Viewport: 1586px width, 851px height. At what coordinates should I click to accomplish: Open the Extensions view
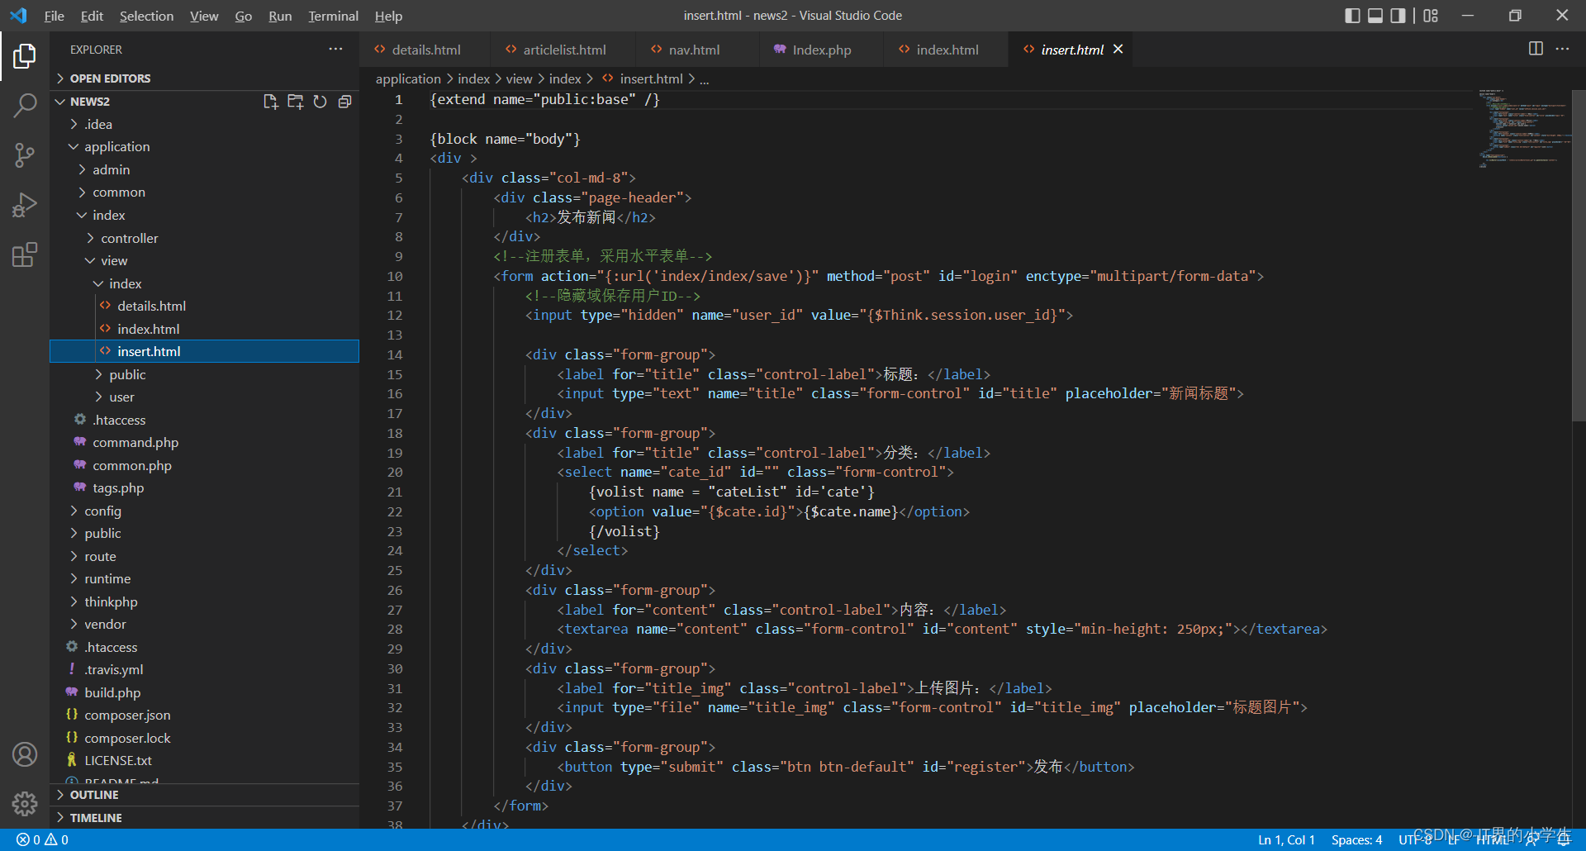click(25, 254)
